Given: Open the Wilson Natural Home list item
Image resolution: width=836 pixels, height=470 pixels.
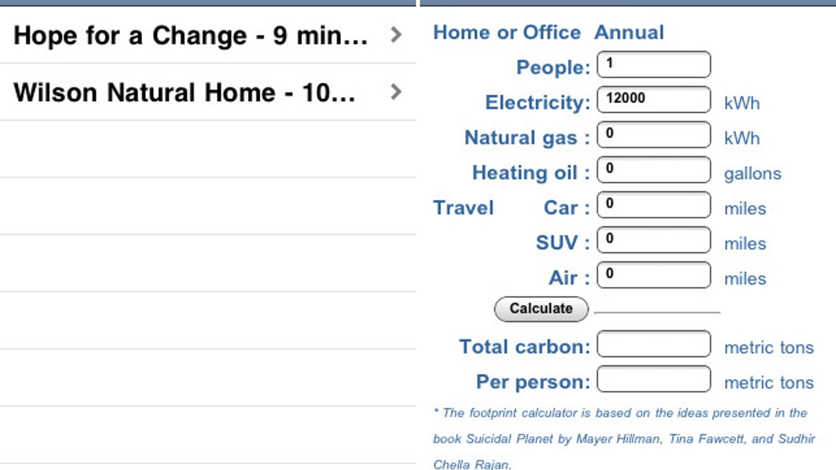Looking at the screenshot, I should [x=185, y=93].
